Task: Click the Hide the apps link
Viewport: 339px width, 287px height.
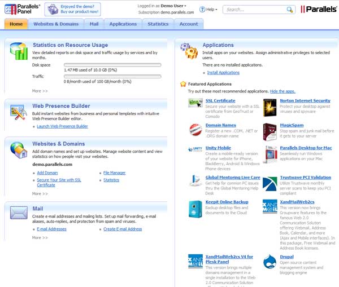Action: [283, 91]
